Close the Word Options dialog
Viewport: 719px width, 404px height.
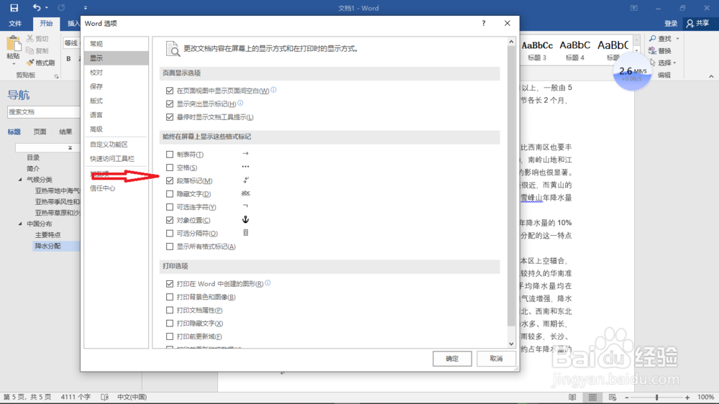(x=507, y=23)
